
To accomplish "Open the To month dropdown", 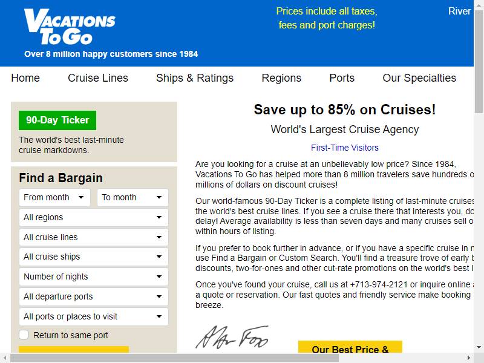I will [x=132, y=197].
